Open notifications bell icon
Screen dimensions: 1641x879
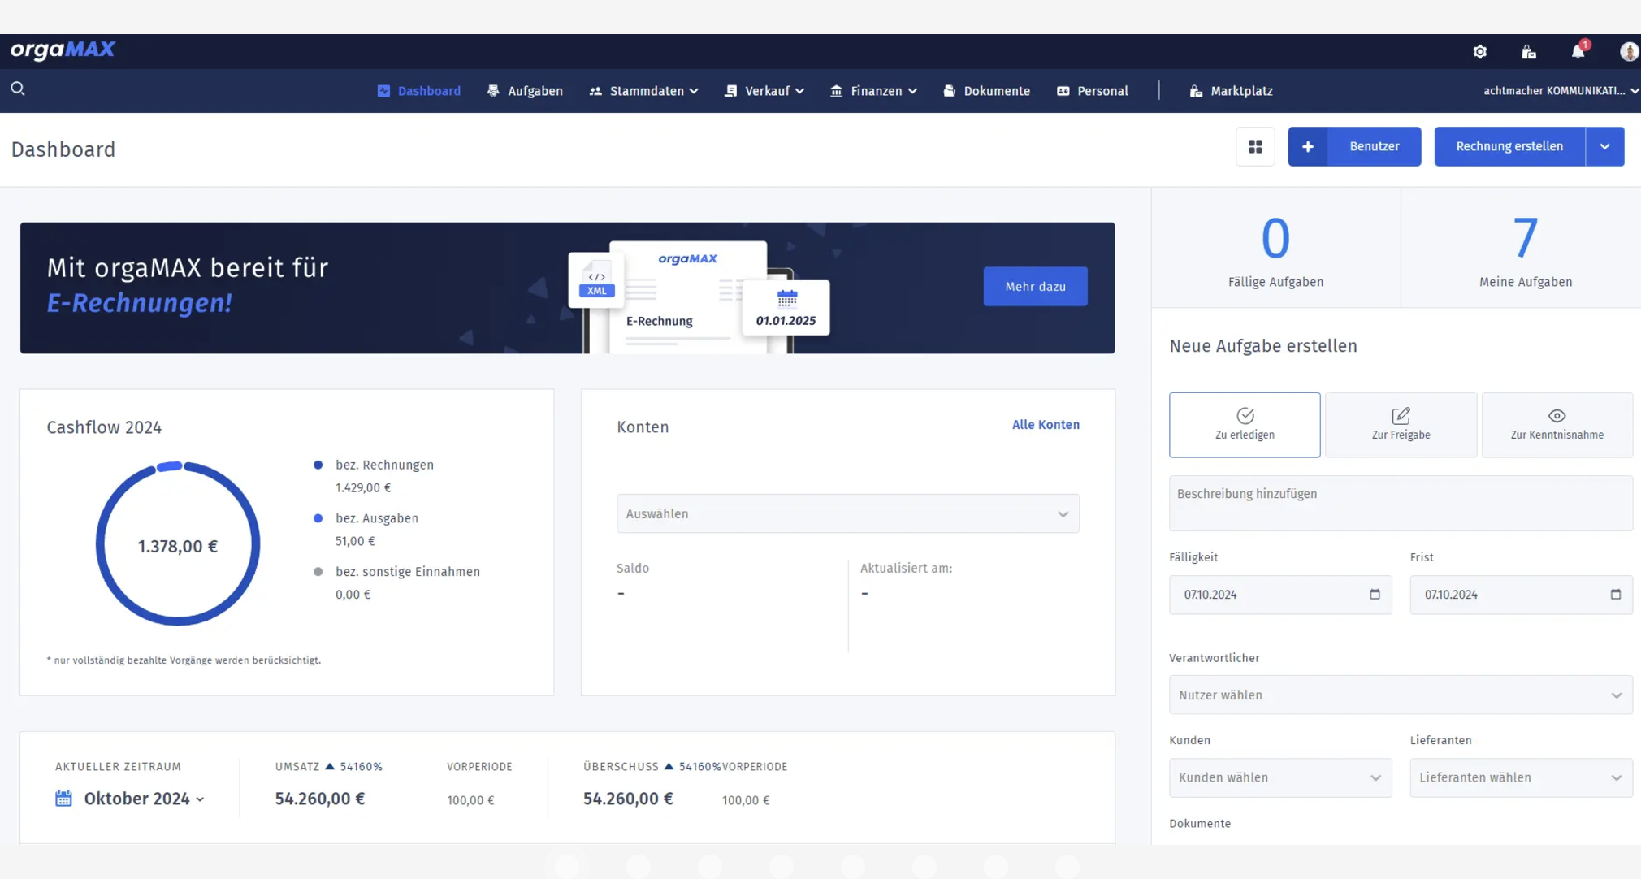click(1578, 52)
